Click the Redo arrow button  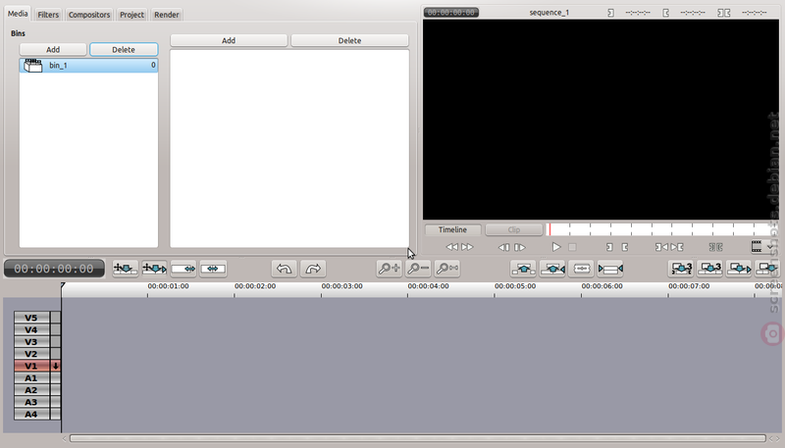tap(313, 269)
